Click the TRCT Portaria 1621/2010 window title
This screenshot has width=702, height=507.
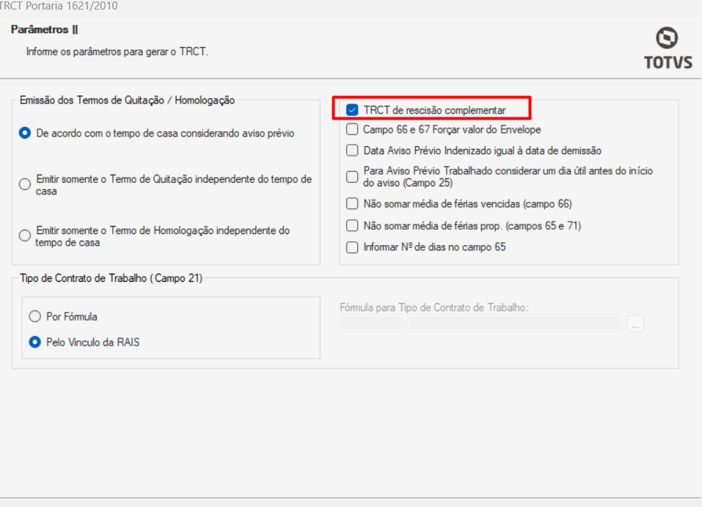(x=59, y=6)
